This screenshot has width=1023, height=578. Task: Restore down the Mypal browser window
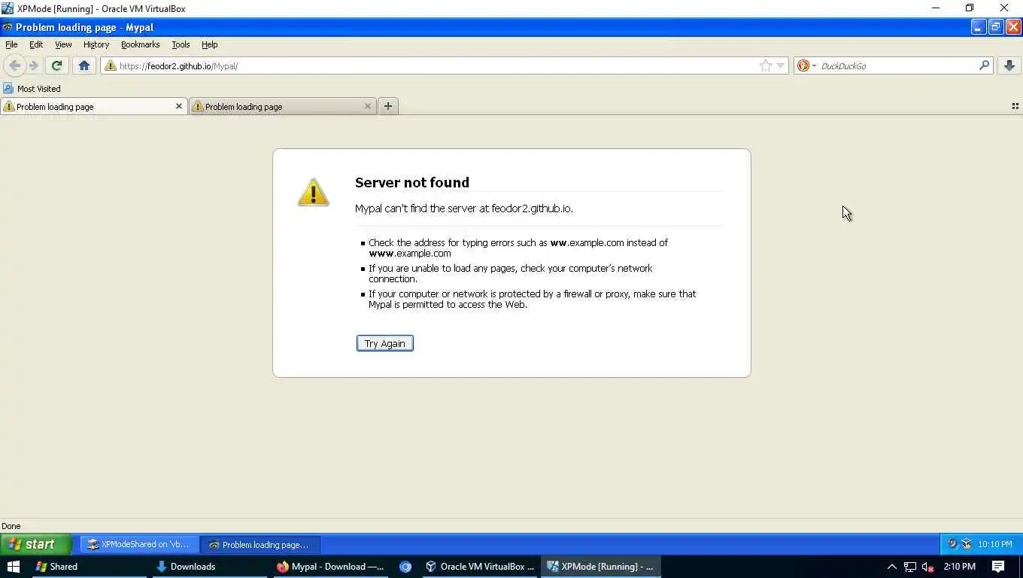[x=995, y=27]
